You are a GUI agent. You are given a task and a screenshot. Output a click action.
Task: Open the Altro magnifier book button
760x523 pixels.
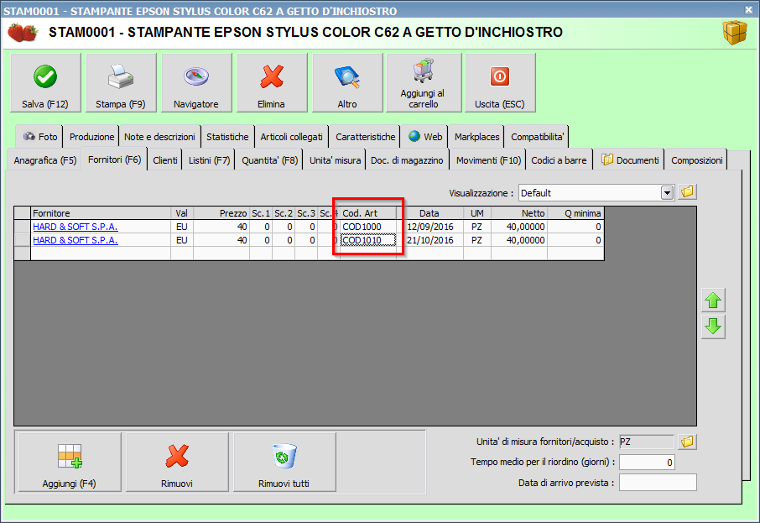[x=347, y=82]
